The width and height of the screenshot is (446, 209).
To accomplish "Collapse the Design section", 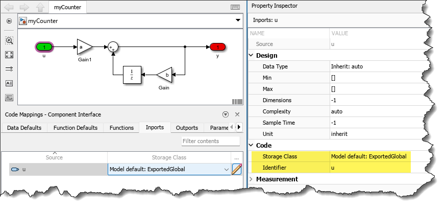I will [x=251, y=55].
